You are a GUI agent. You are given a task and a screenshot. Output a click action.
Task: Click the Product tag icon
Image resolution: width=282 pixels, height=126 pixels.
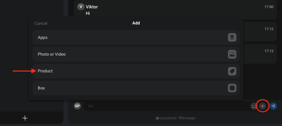coord(232,71)
